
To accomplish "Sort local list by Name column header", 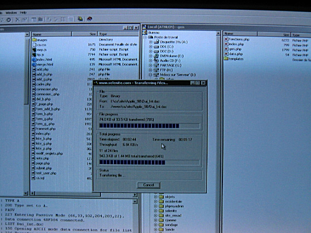I will pyautogui.click(x=240, y=33).
